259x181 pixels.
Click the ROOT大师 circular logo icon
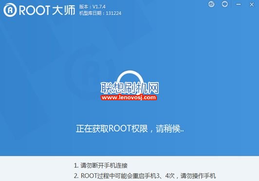click(x=10, y=10)
